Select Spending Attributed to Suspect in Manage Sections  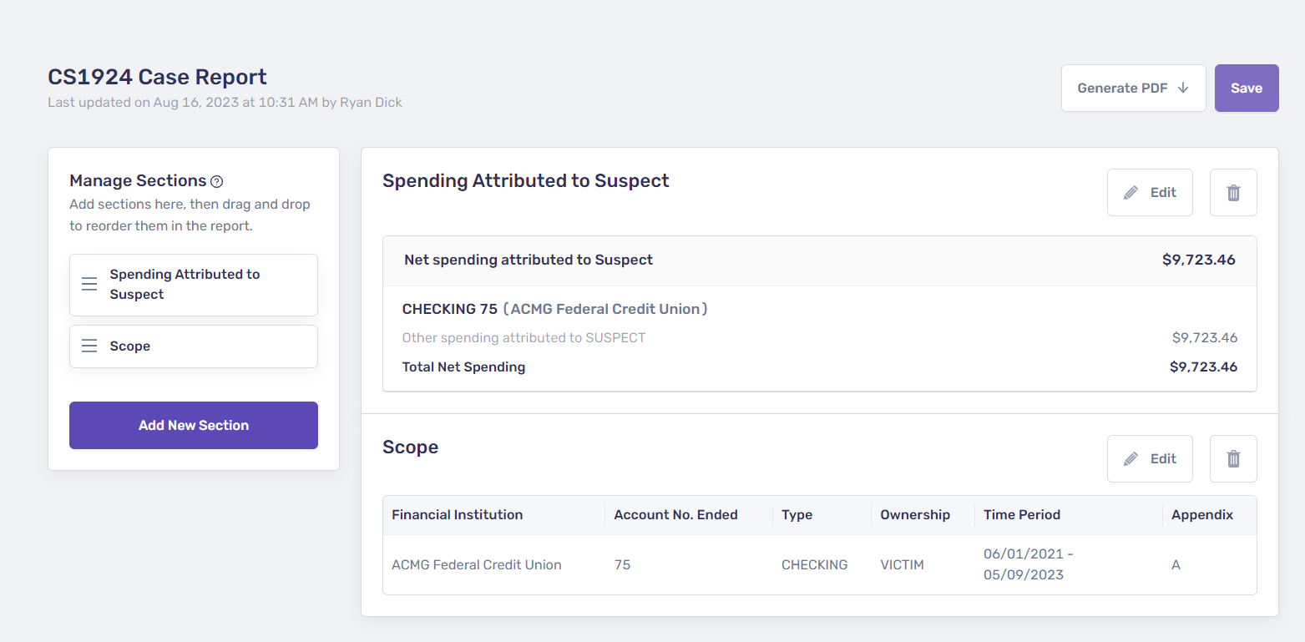tap(185, 285)
